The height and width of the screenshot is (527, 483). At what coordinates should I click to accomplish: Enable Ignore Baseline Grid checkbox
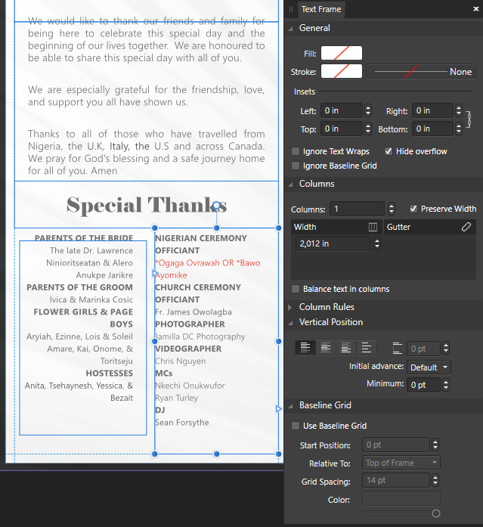tap(296, 166)
